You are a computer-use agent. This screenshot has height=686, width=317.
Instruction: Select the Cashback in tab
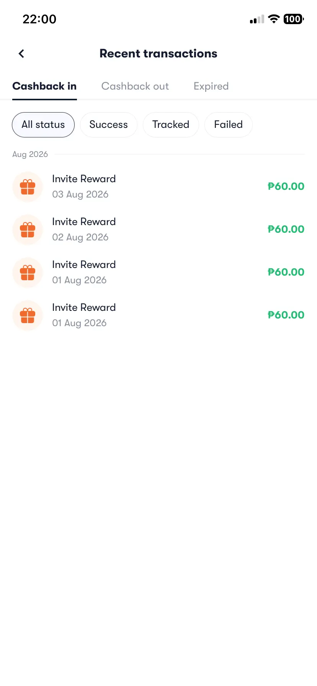(44, 86)
